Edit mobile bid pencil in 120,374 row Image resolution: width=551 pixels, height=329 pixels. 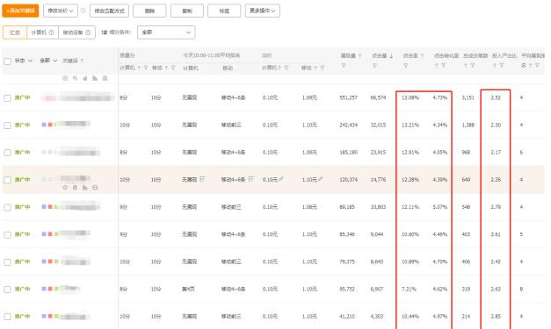tap(320, 179)
